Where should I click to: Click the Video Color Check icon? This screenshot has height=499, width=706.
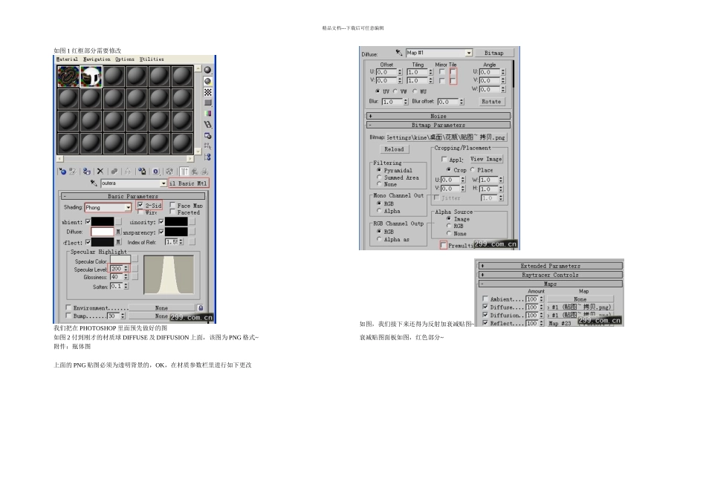coord(207,114)
